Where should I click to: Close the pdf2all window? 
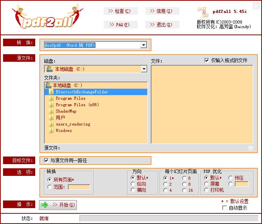coord(256,6)
